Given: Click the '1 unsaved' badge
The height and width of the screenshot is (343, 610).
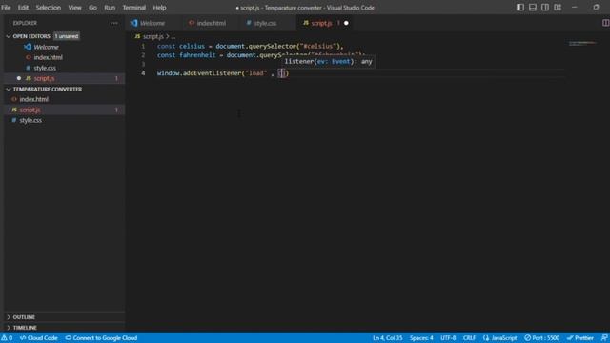Looking at the screenshot, I should [x=66, y=36].
